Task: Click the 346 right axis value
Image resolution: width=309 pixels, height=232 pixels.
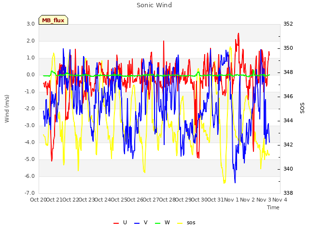Action: 288,96
